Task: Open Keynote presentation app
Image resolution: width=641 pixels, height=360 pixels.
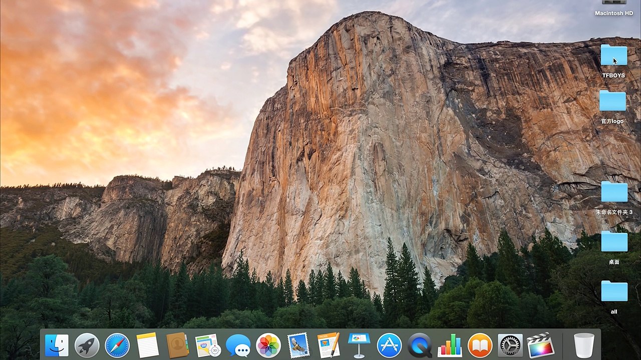Action: point(359,345)
